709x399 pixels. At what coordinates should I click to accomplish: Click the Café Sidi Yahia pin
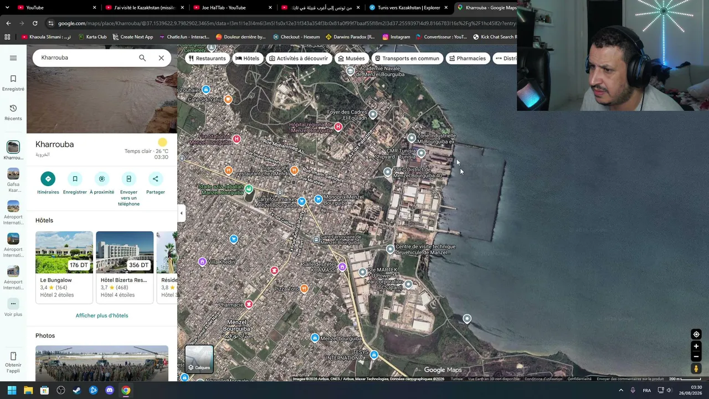228,99
